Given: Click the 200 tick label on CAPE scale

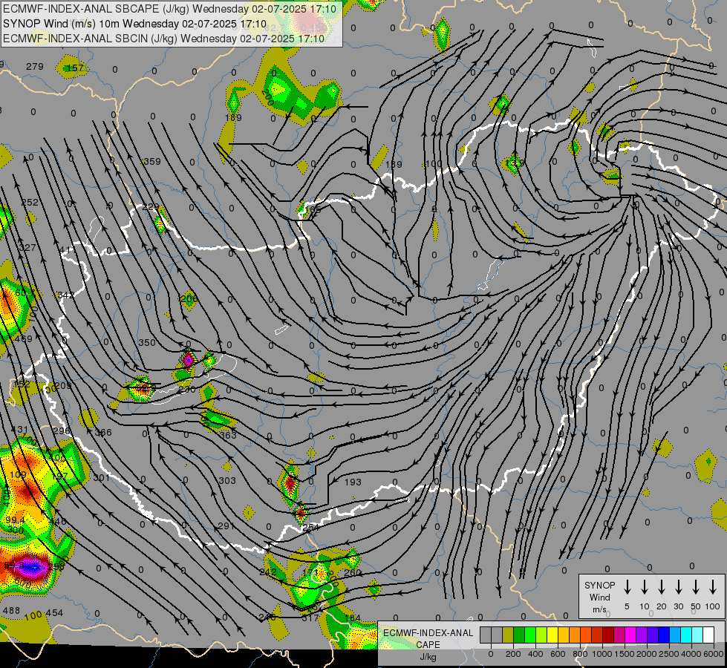Looking at the screenshot, I should pos(513,654).
